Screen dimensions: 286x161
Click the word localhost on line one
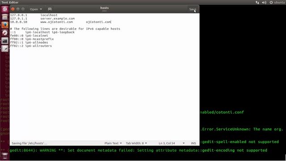point(49,15)
